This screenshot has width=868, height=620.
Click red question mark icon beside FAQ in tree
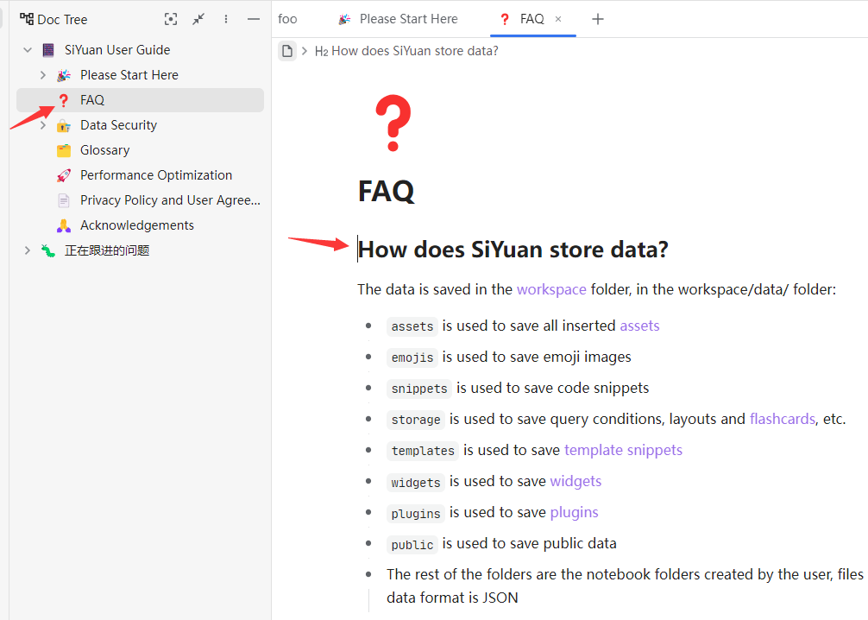click(x=64, y=100)
